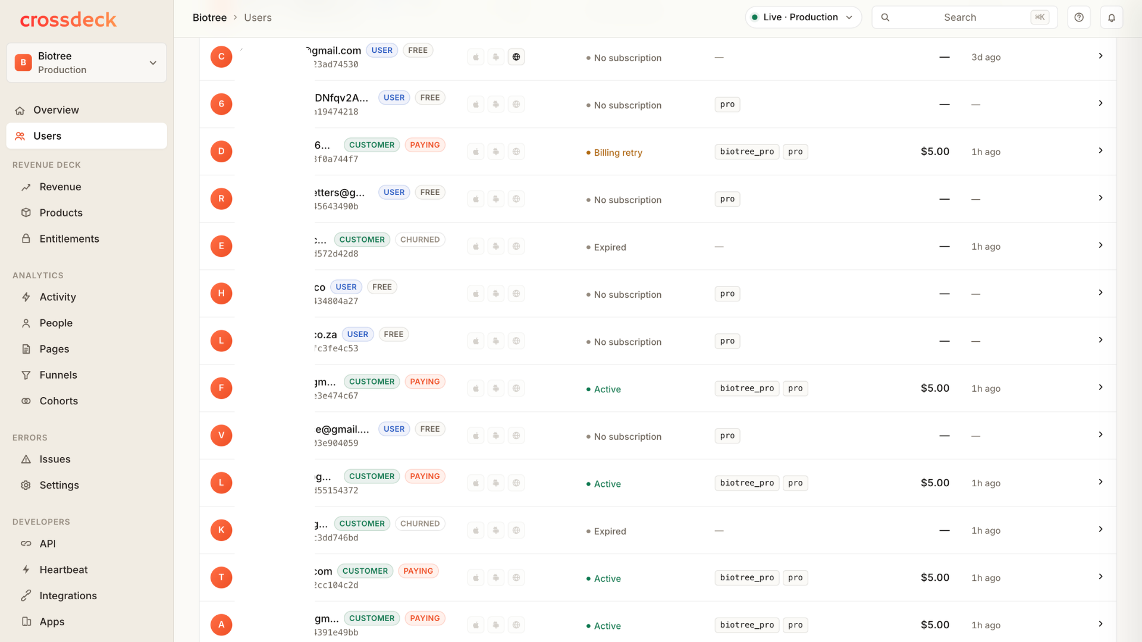1142x642 pixels.
Task: Click the $5.00 amount in row 391e49bb
Action: pyautogui.click(x=935, y=625)
